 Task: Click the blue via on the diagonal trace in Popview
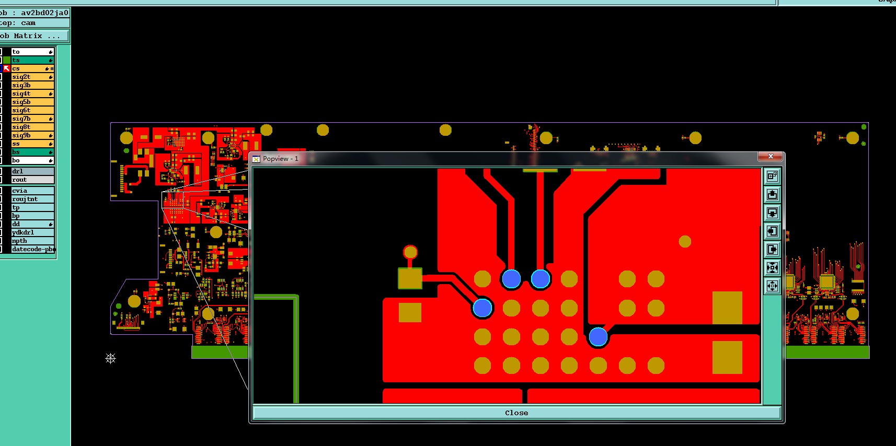point(482,308)
